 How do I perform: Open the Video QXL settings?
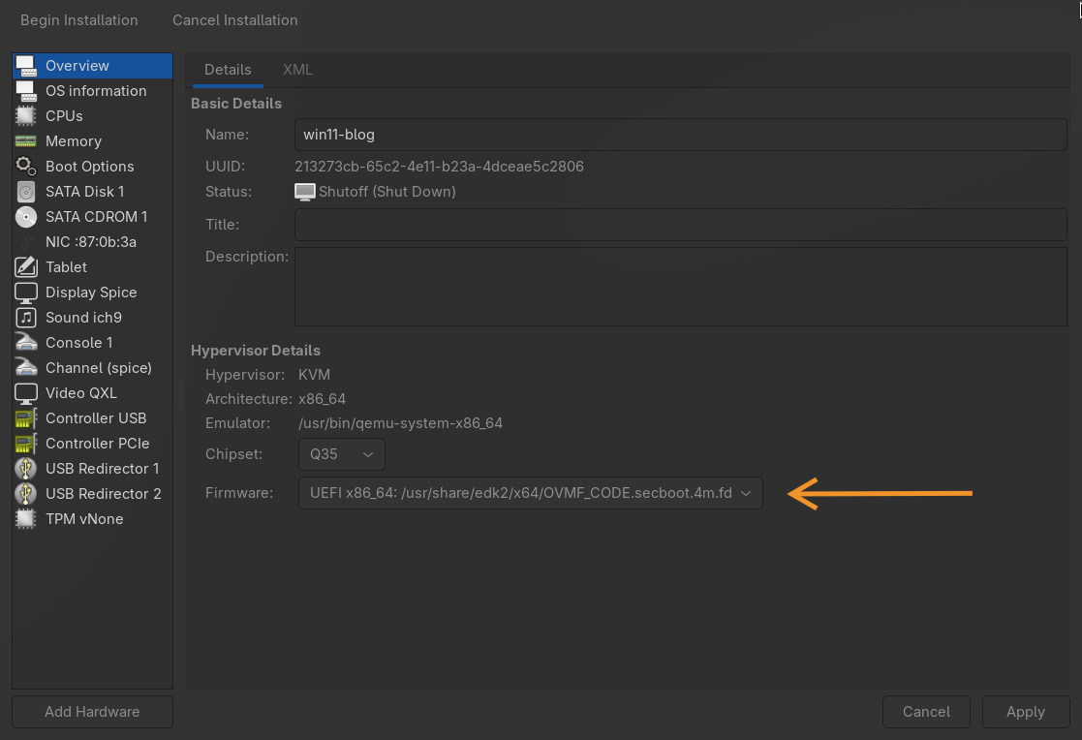[x=83, y=392]
